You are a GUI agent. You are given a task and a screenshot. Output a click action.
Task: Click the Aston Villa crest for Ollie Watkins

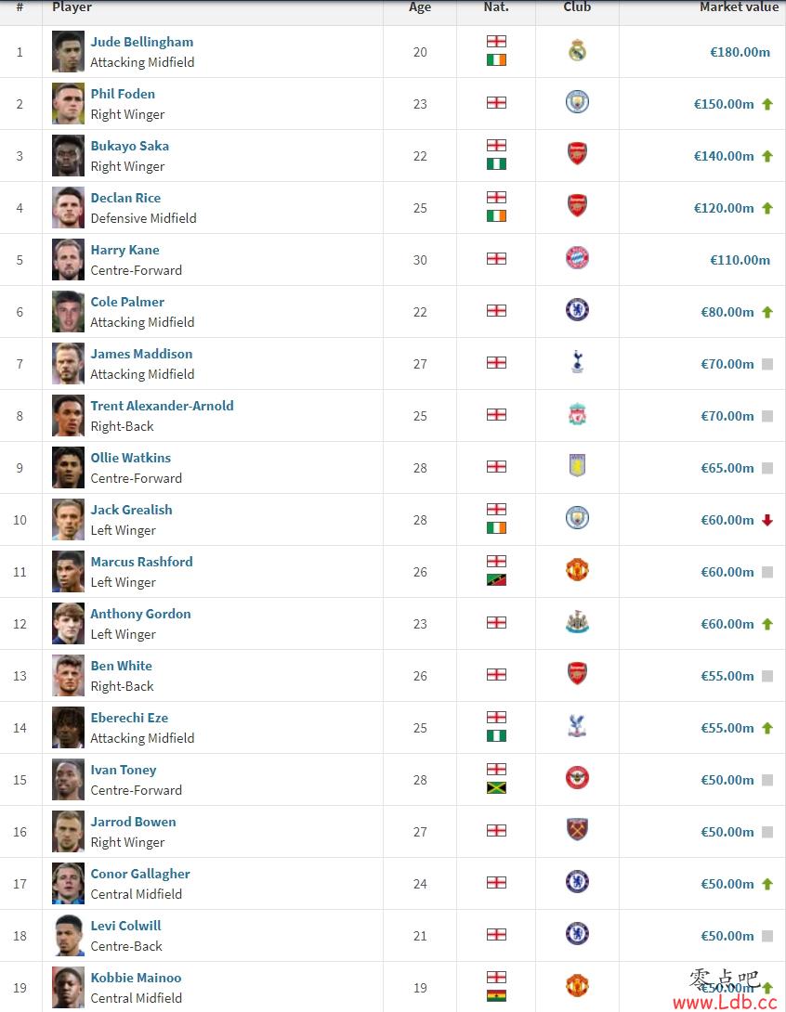577,466
